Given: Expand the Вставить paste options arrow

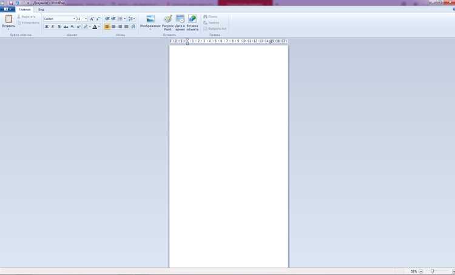Looking at the screenshot, I should 8,29.
